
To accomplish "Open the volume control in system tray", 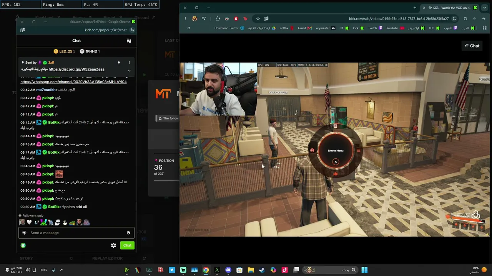I will tap(28, 270).
